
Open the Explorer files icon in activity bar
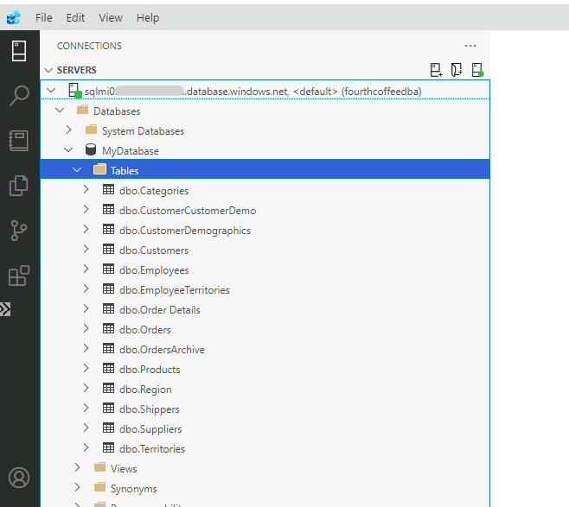pos(19,186)
